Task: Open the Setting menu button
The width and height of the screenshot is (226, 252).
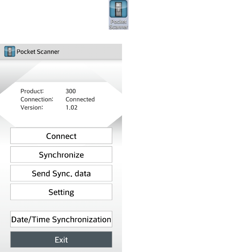Action: click(61, 192)
